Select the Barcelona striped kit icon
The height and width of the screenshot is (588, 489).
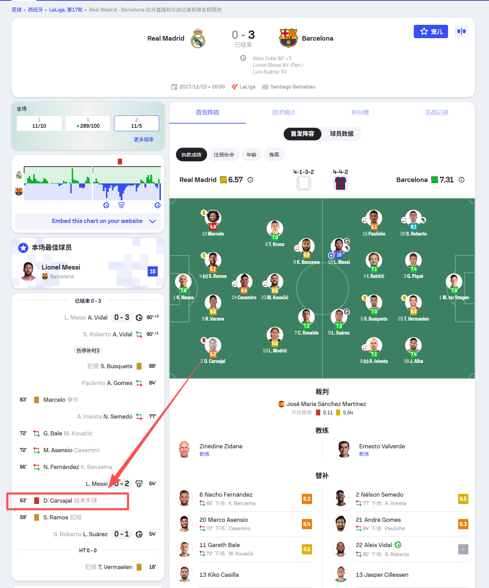pos(340,183)
